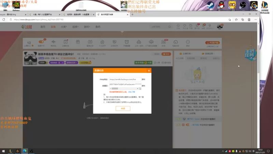The width and height of the screenshot is (273, 154).
Task: Open the 直播回看 link
Action: [208, 54]
